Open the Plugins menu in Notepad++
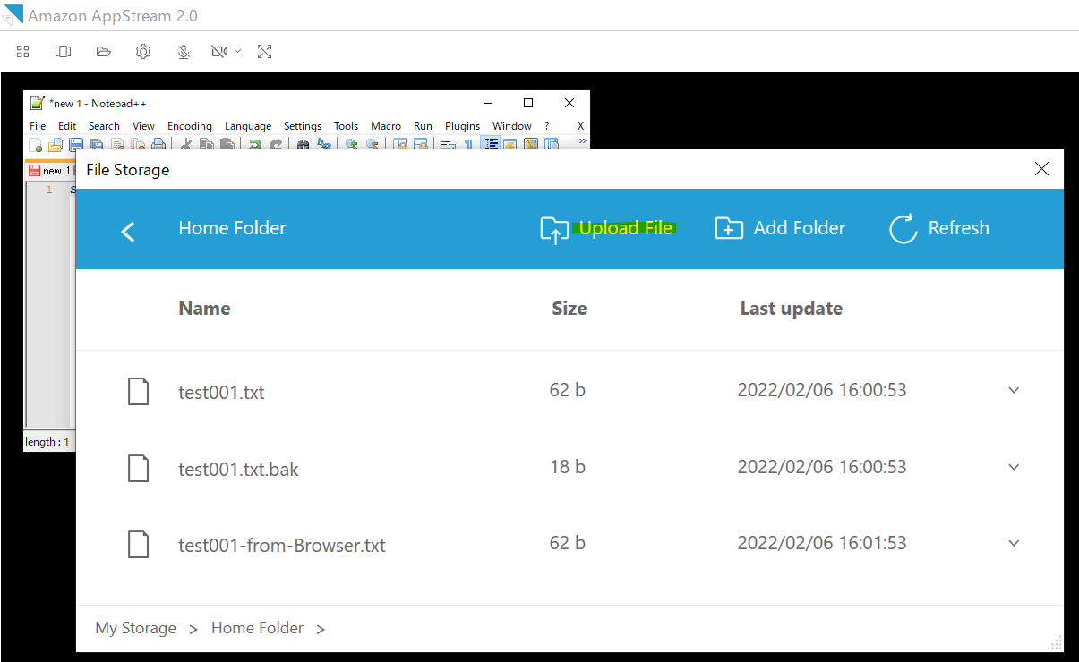Screen dimensions: 1079x662 click(463, 126)
